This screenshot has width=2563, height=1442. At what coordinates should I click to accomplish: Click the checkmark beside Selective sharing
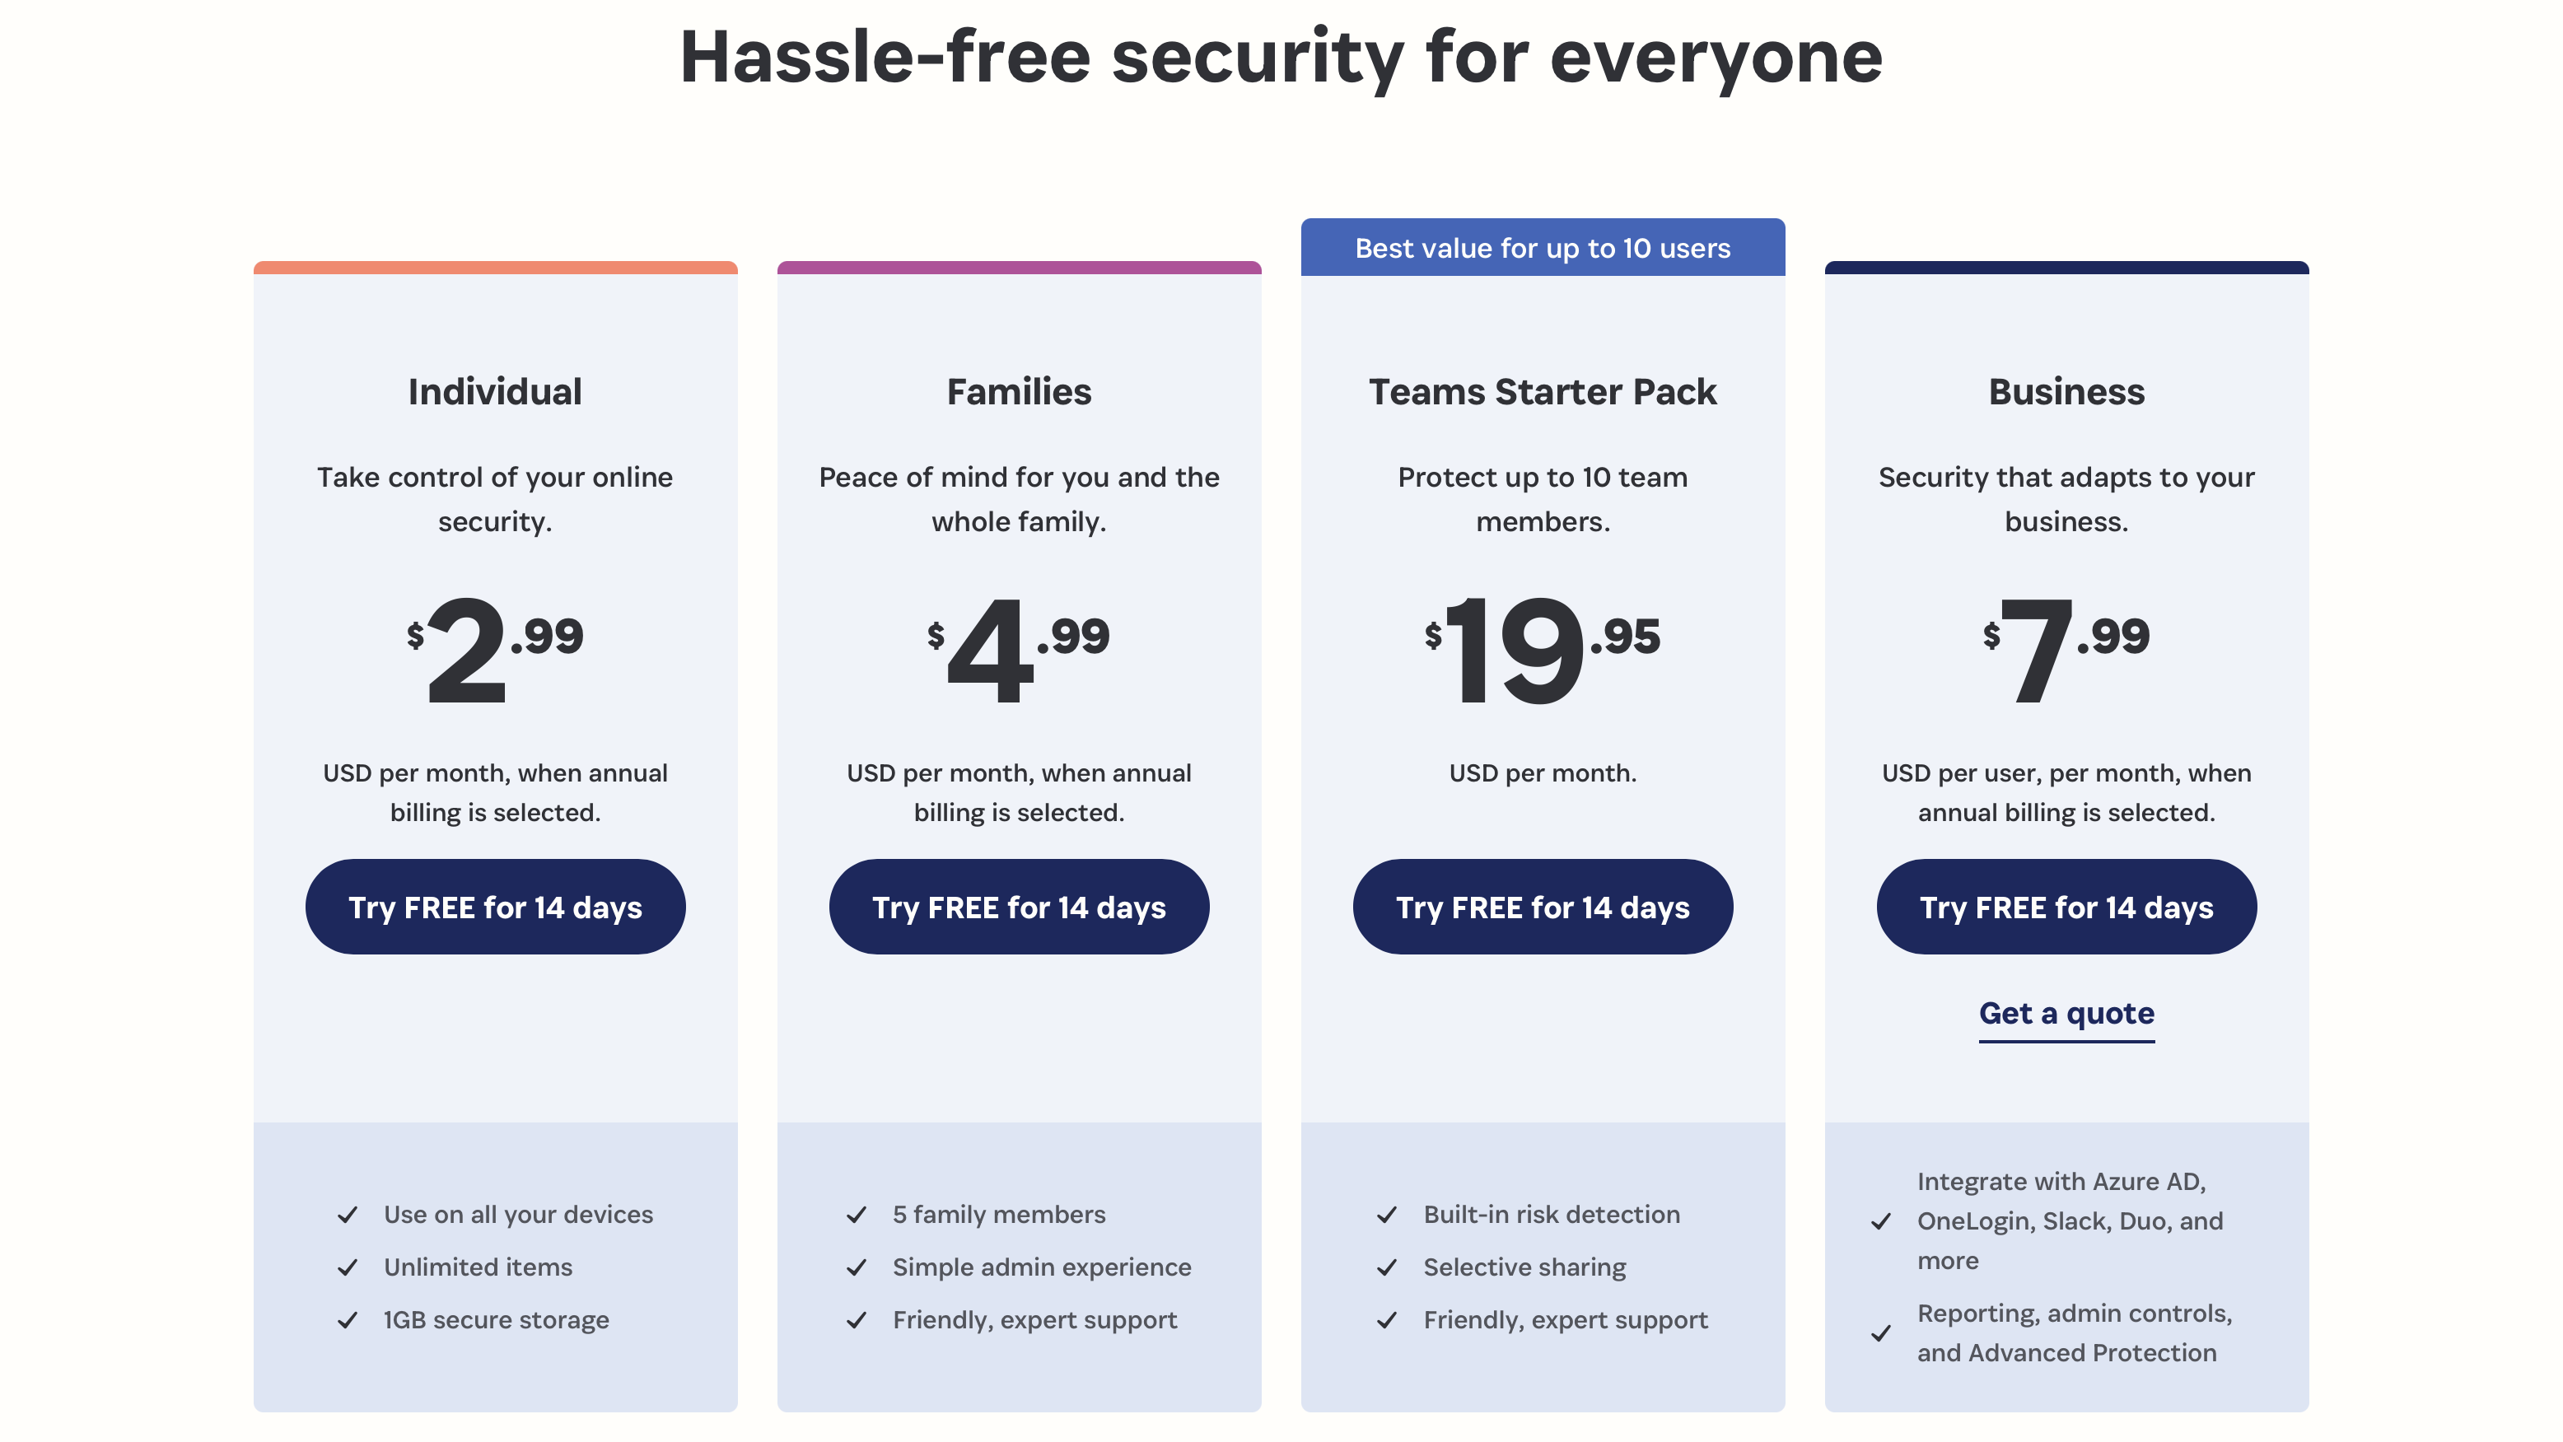pyautogui.click(x=1387, y=1267)
